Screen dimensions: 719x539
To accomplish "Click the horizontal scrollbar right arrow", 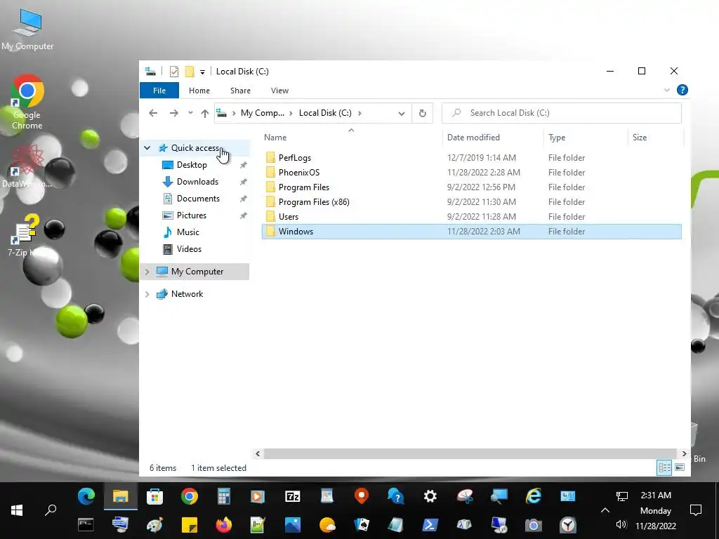I will tap(684, 454).
